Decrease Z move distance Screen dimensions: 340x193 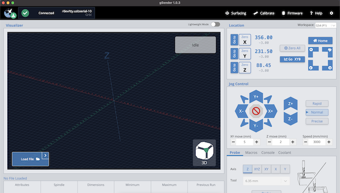269,142
